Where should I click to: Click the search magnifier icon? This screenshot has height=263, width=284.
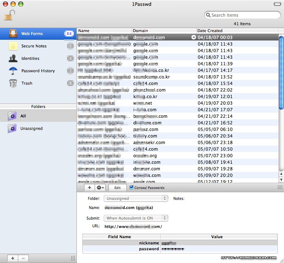point(208,15)
